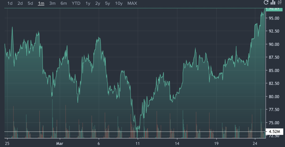285x147 pixels.
Task: Show MAX price history
Action: [132, 3]
